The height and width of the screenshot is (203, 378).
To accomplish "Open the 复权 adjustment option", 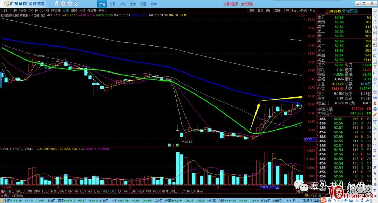I will click(x=252, y=10).
